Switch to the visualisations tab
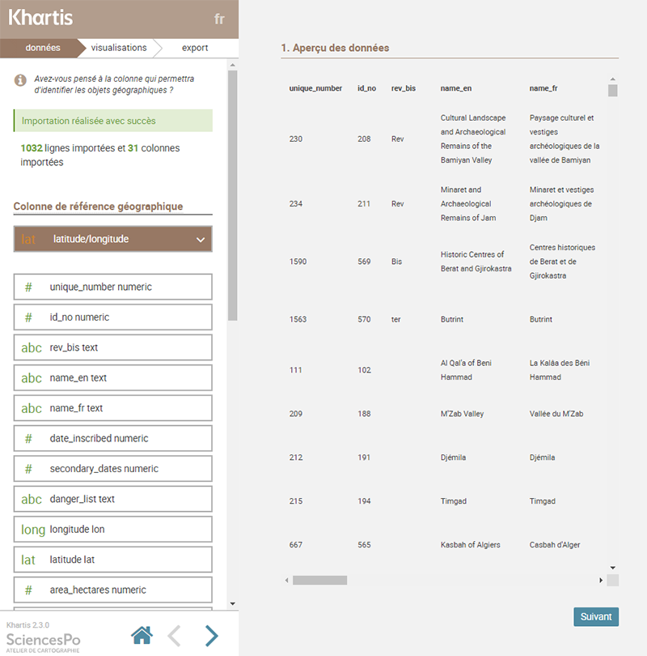Image resolution: width=647 pixels, height=656 pixels. point(119,48)
